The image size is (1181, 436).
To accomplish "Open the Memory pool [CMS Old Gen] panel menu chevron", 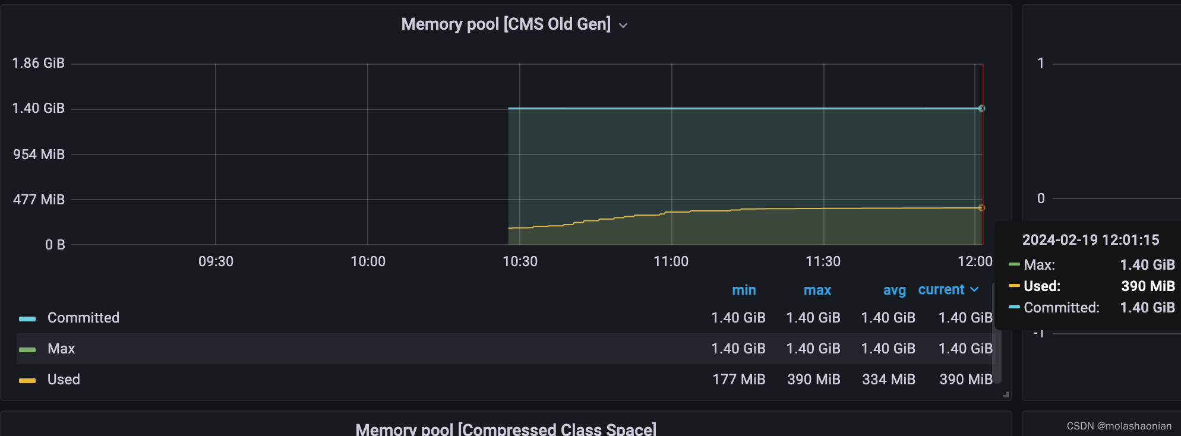I will click(623, 26).
